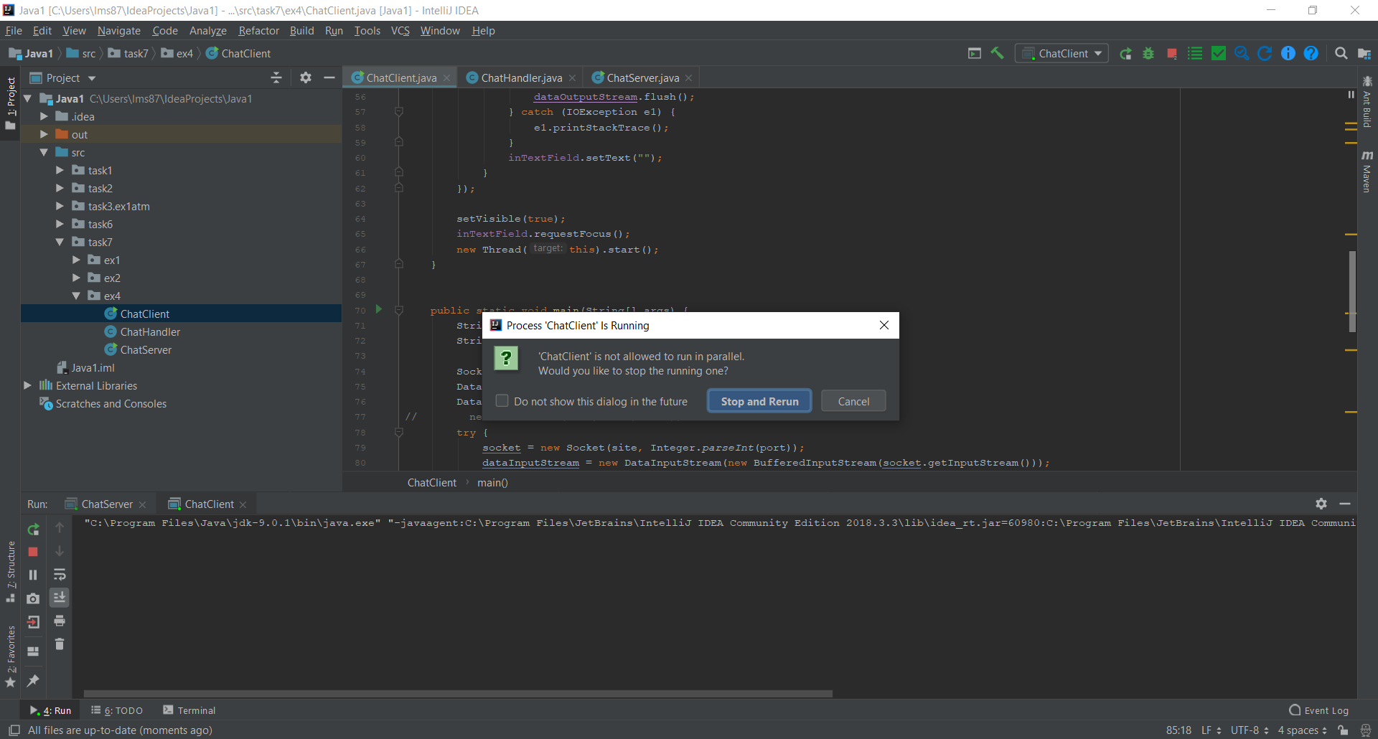Click the UTF-8 encoding selector in status bar
The height and width of the screenshot is (739, 1378).
[1250, 730]
